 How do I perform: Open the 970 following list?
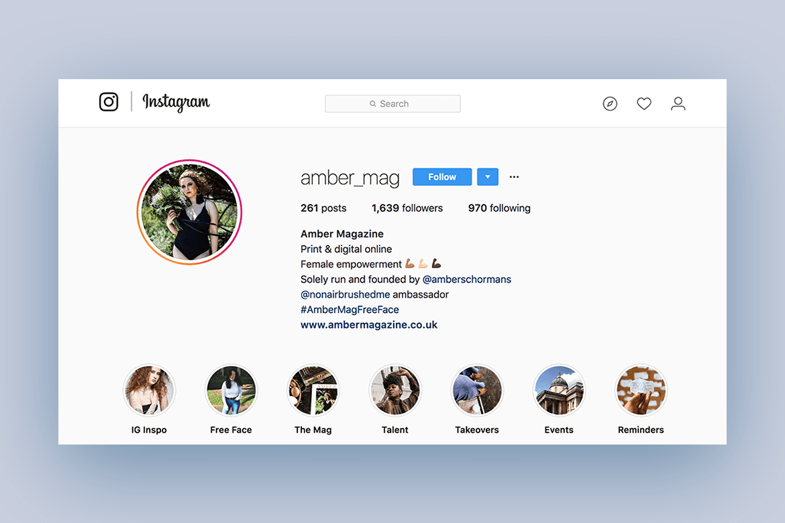coord(499,209)
